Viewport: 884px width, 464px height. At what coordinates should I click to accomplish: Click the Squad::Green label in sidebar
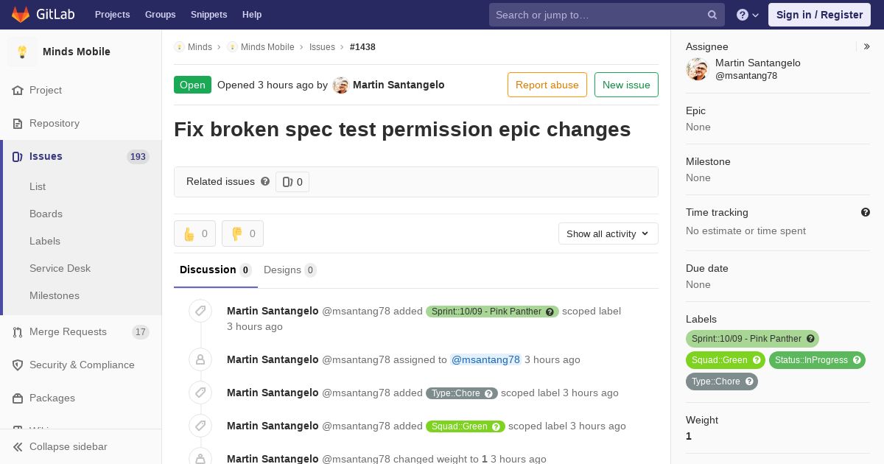pos(726,360)
